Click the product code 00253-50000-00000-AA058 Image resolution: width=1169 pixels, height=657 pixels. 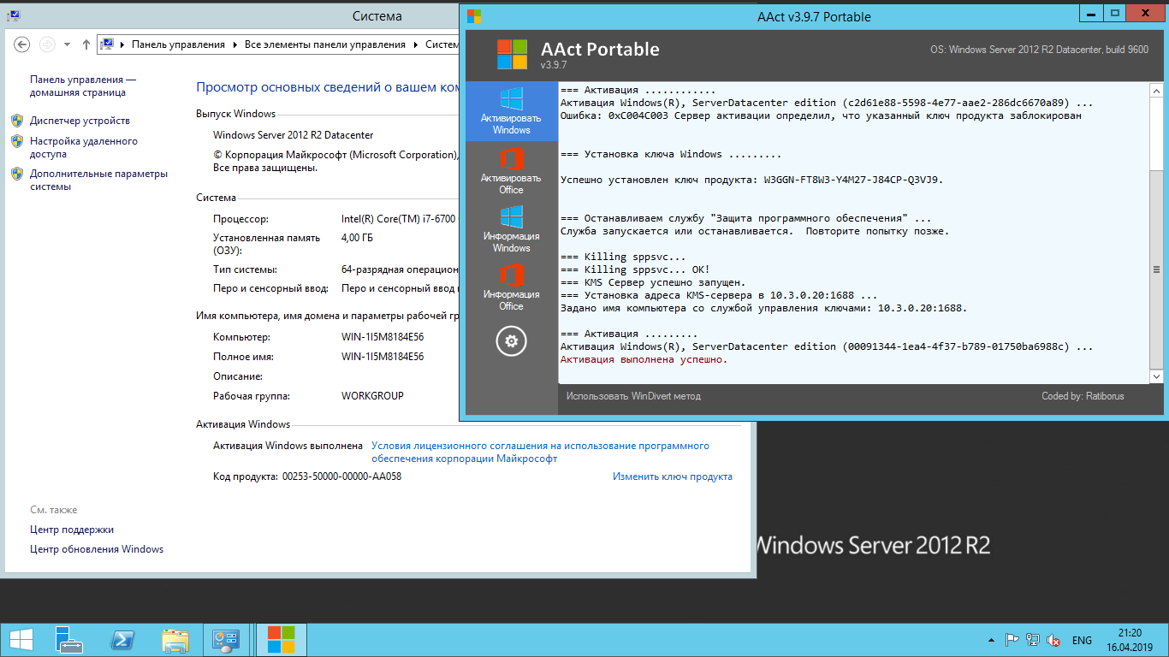click(x=341, y=476)
